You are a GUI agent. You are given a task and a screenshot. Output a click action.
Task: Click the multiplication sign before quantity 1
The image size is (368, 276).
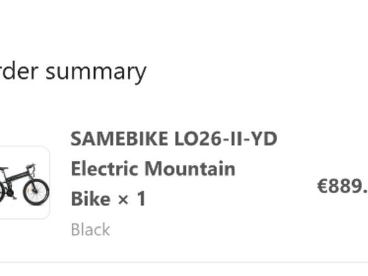tap(122, 199)
